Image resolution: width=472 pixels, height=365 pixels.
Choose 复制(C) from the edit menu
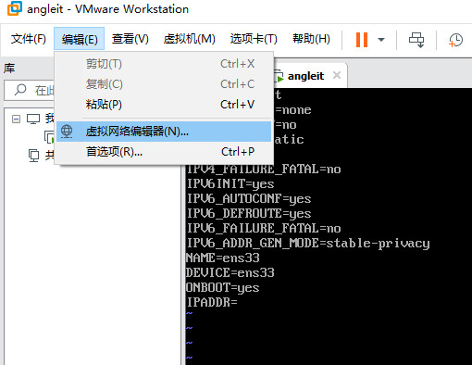click(x=164, y=84)
